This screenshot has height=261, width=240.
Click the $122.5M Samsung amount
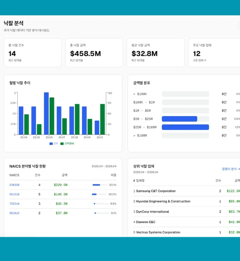pos(233,191)
